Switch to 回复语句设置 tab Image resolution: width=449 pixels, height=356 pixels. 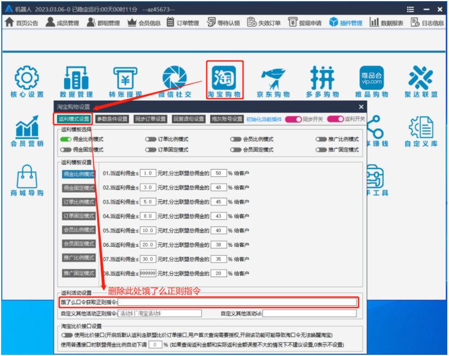(x=189, y=119)
